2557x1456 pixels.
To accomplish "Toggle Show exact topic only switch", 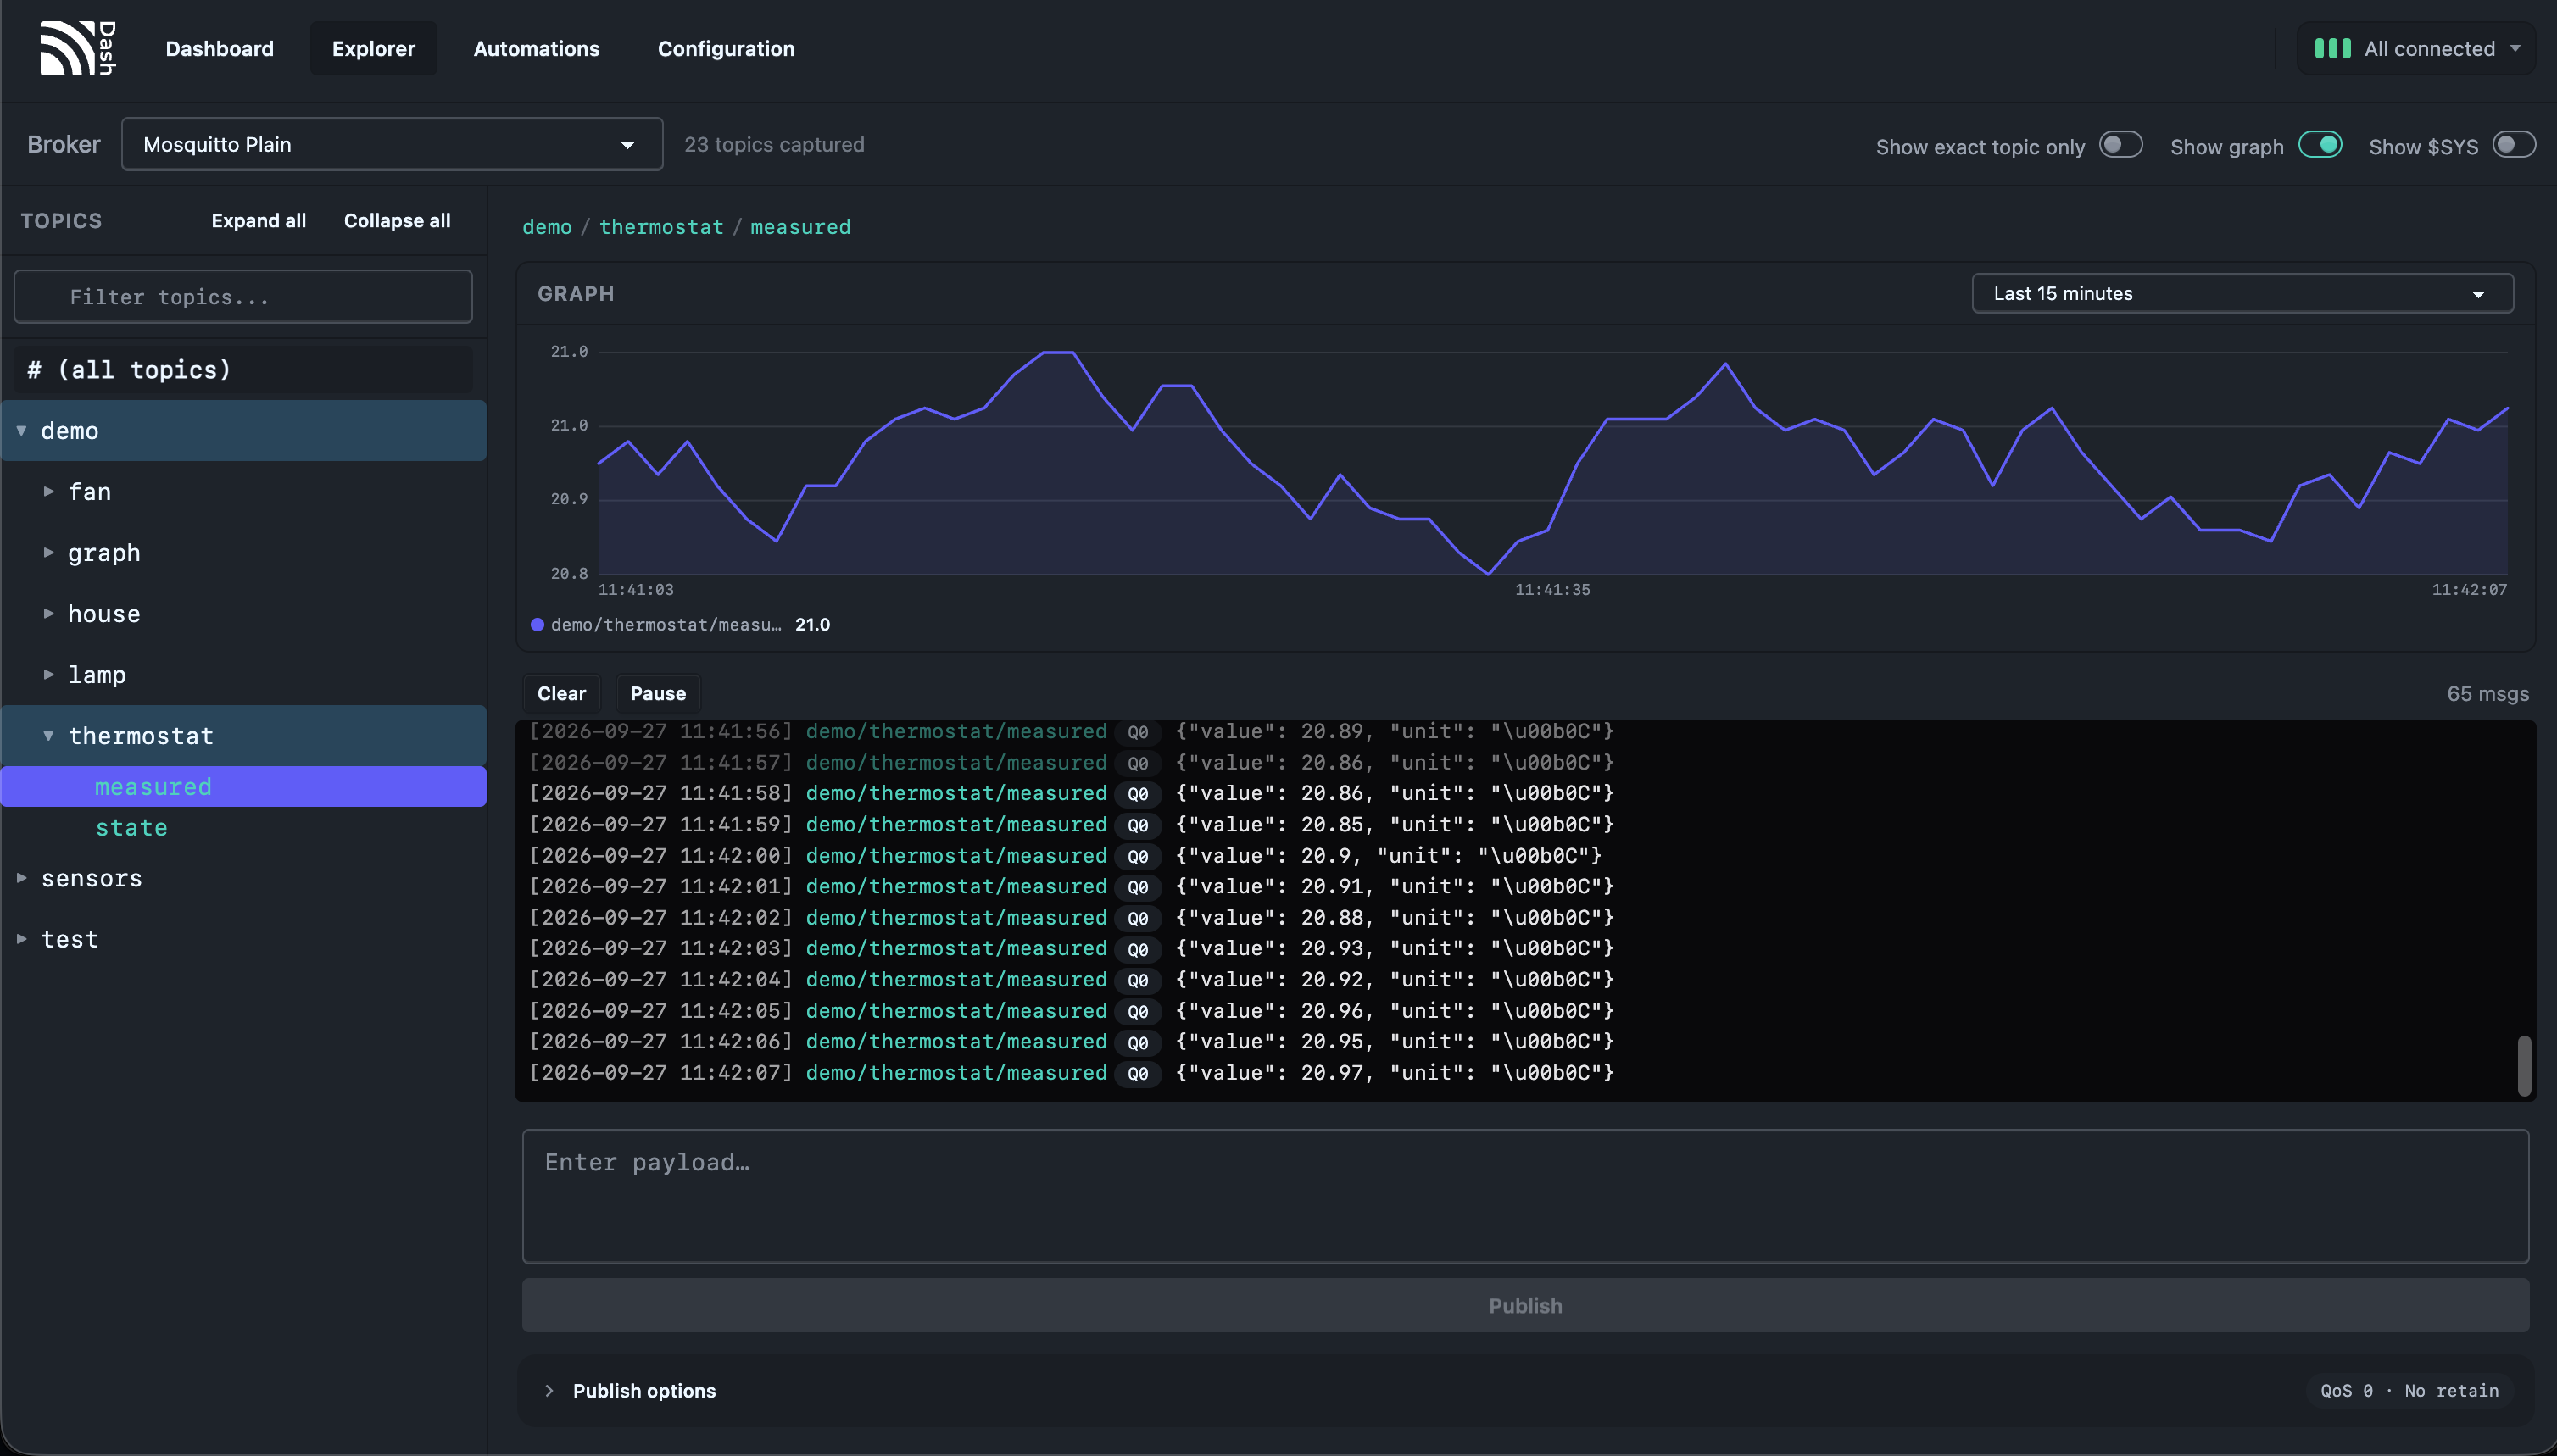I will (2120, 145).
